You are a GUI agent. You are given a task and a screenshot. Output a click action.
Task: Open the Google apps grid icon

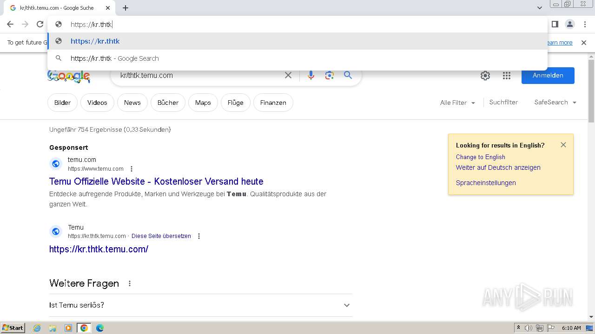507,76
